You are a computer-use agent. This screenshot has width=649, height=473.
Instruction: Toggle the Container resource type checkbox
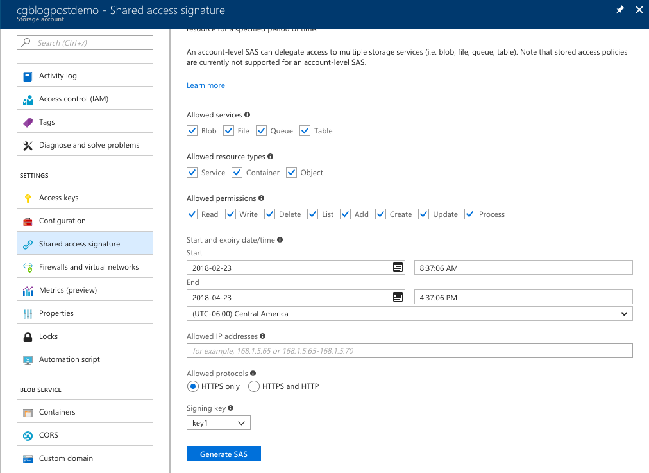tap(237, 173)
